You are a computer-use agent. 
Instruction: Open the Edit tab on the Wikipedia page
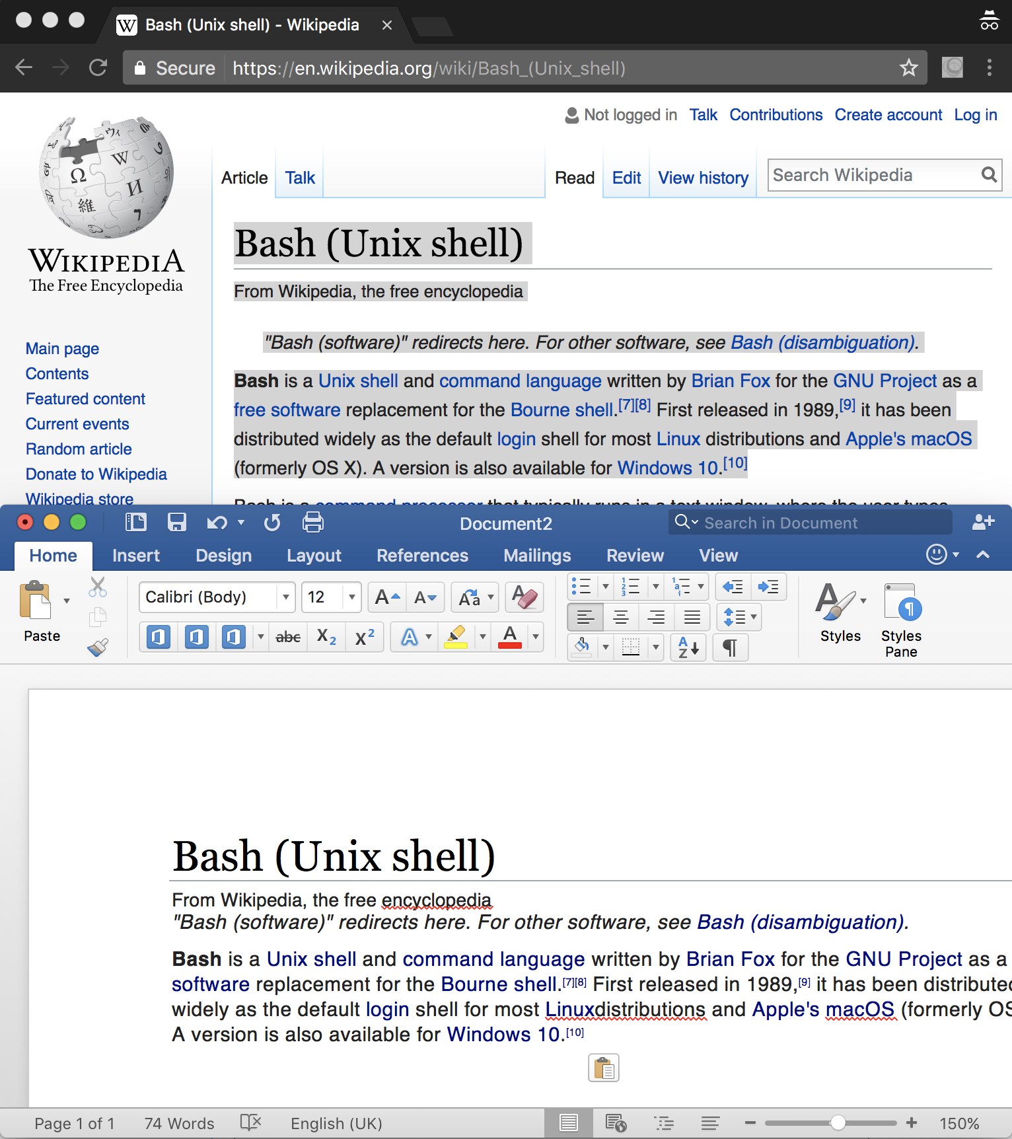626,178
